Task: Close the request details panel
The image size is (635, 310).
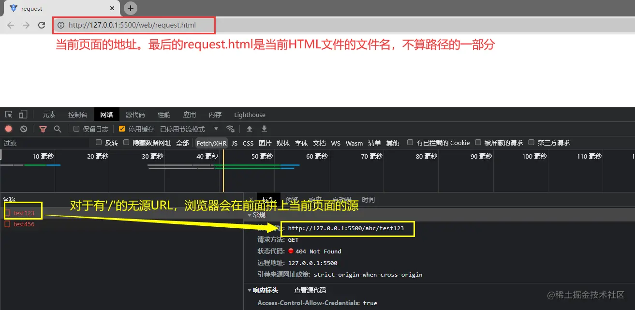Action: click(x=250, y=200)
